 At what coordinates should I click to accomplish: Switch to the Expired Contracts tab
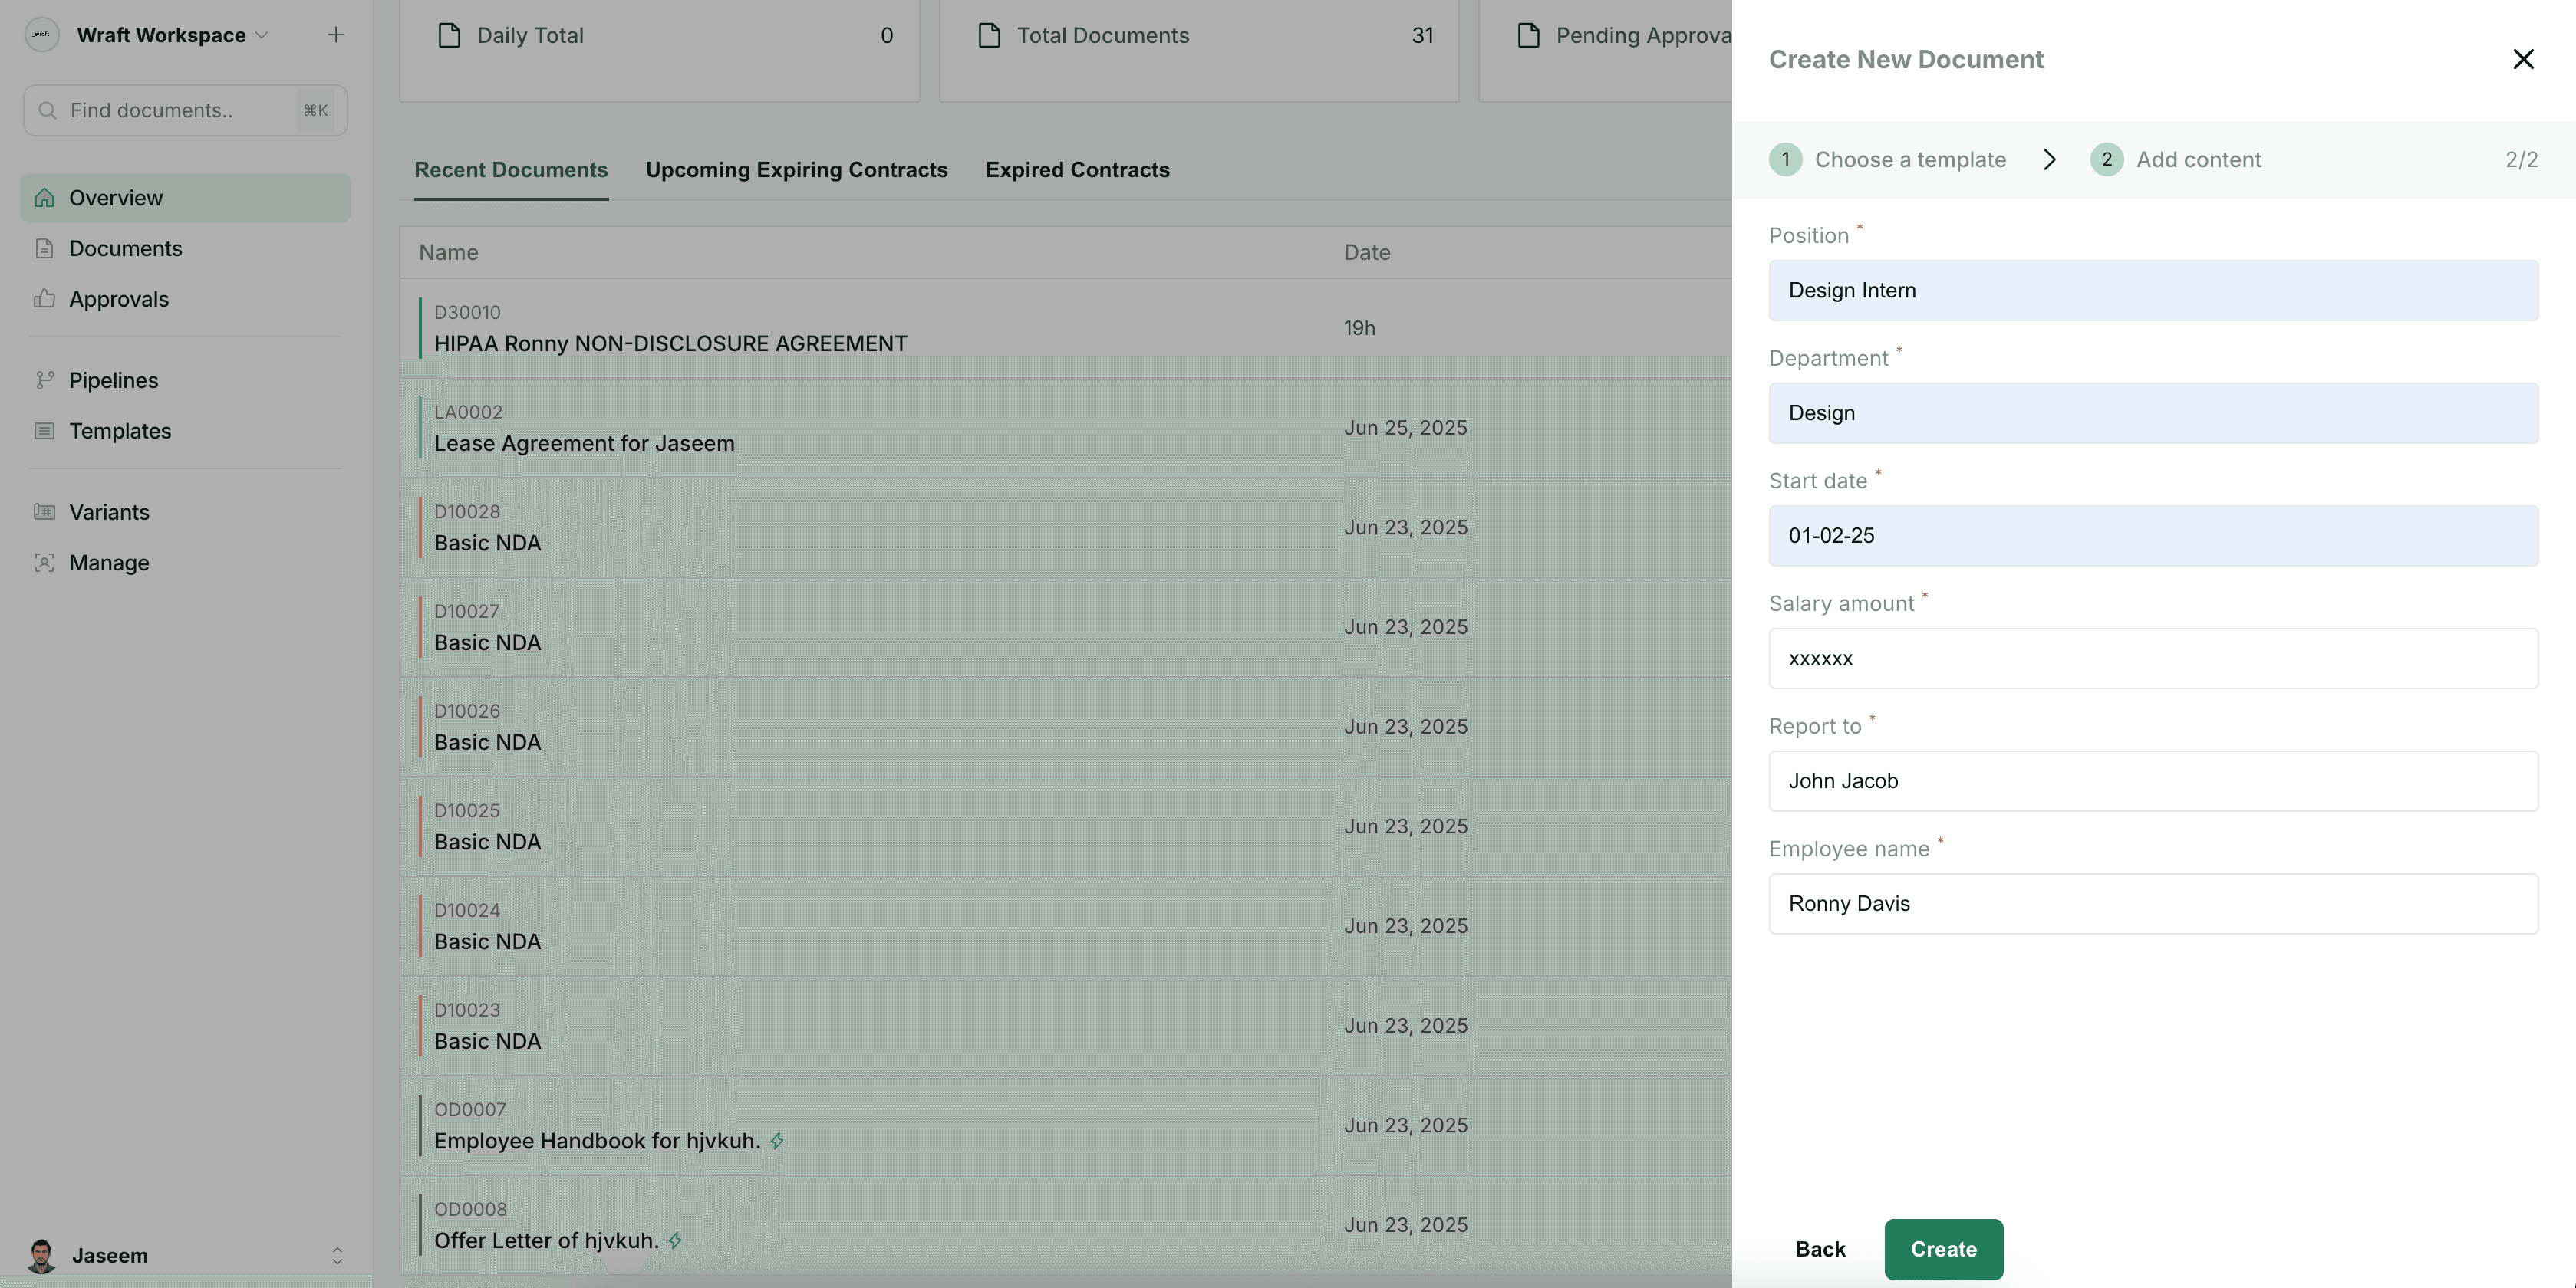coord(1077,170)
